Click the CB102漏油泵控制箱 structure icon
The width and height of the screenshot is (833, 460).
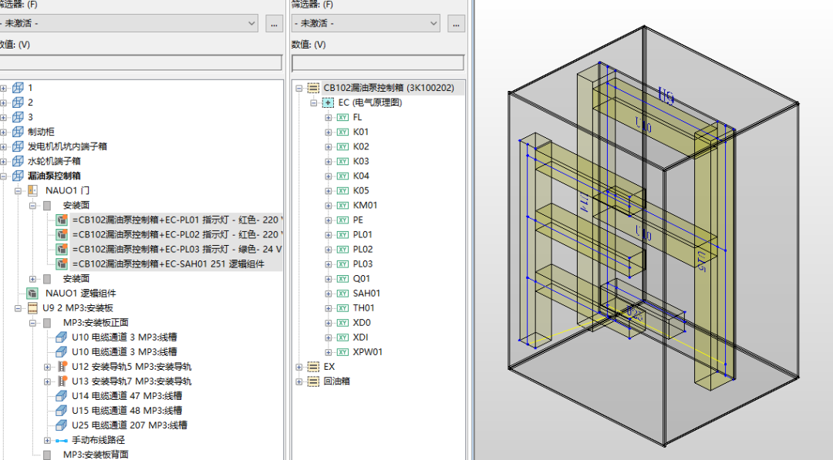(314, 88)
